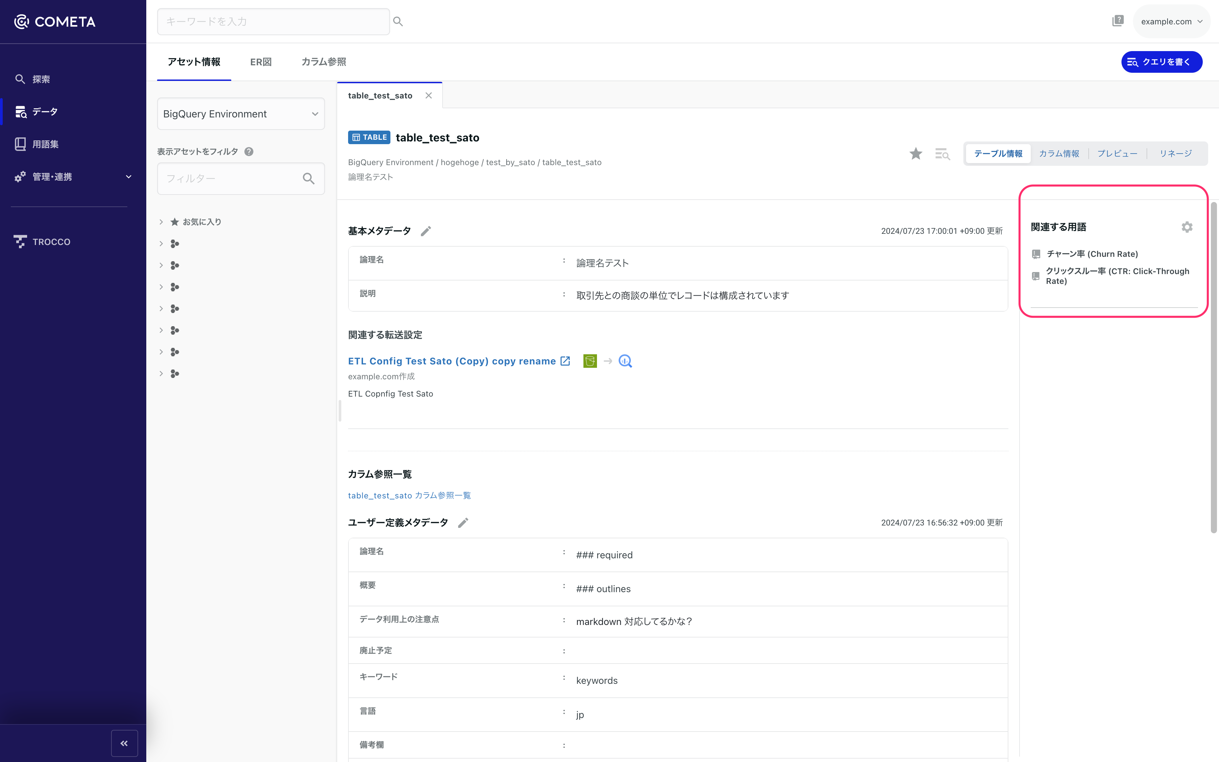Image resolution: width=1219 pixels, height=762 pixels.
Task: Click the クエリを書く button
Action: click(x=1161, y=62)
